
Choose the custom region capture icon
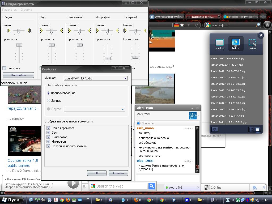[x=252, y=43]
